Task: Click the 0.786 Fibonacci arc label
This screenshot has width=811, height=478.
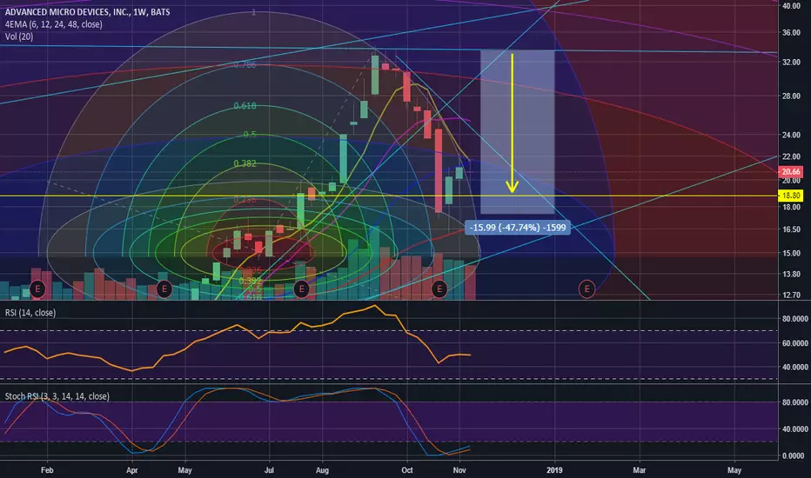Action: point(245,64)
